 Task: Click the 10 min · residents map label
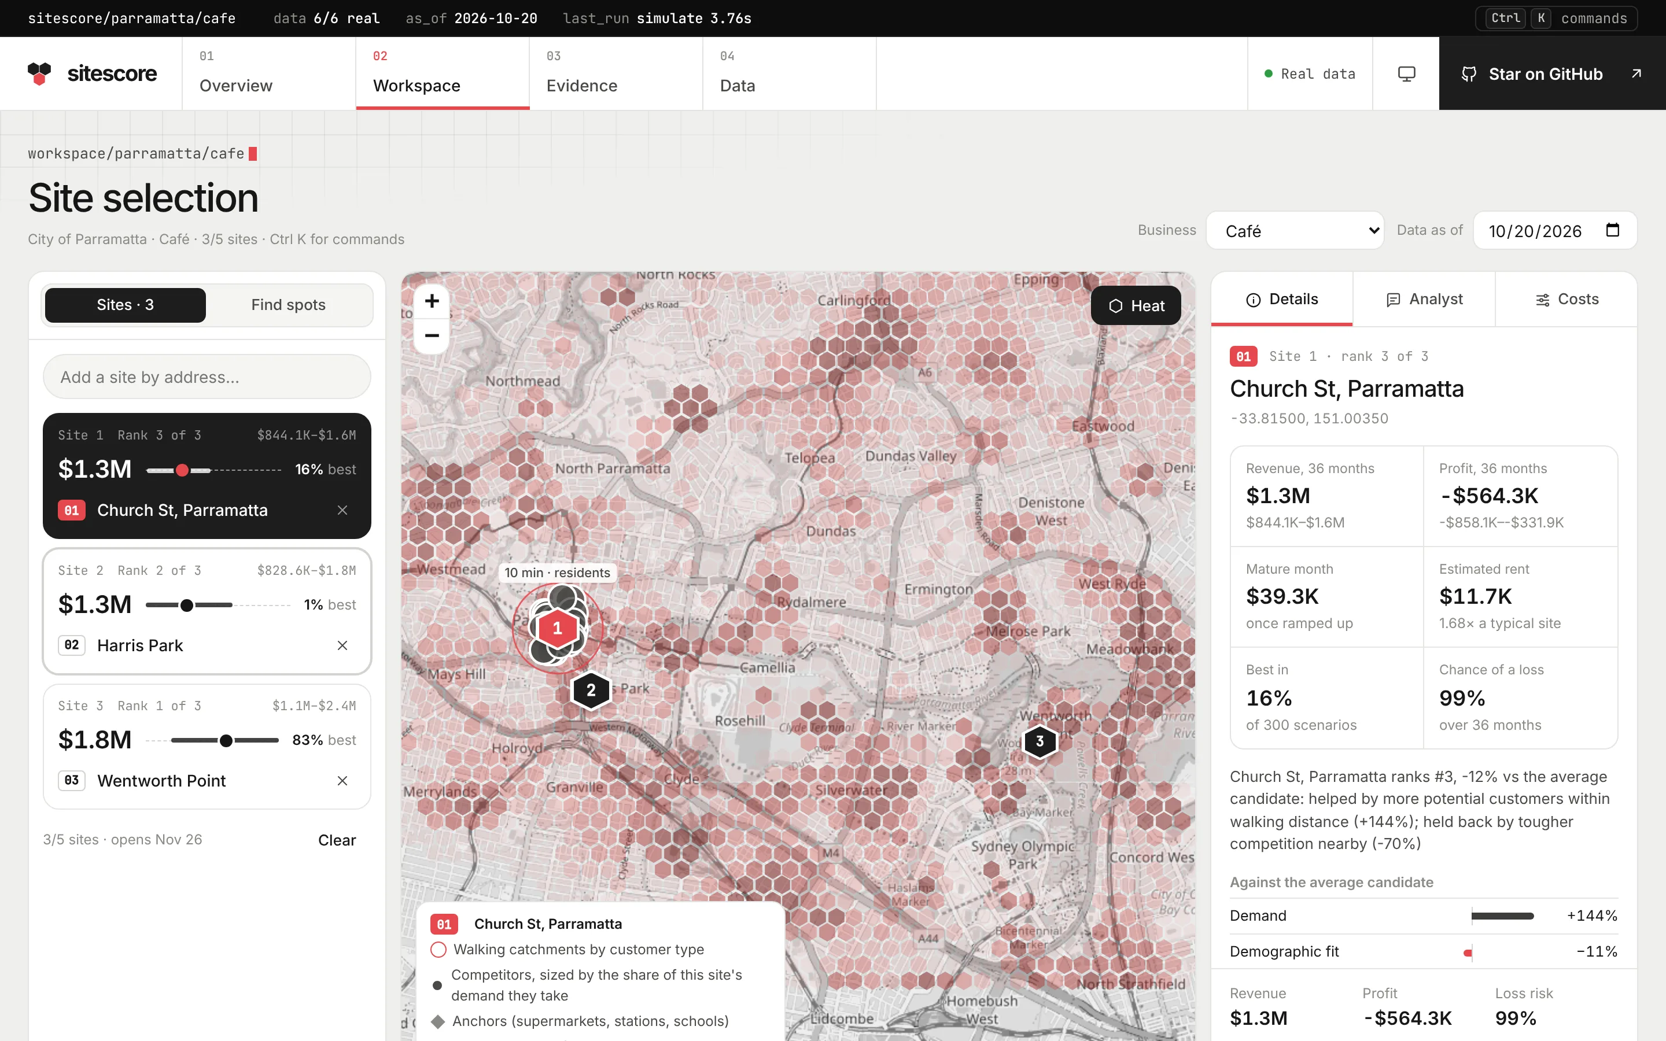(557, 573)
